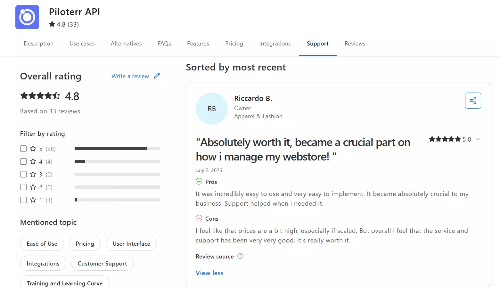Click the 3 star rating distribution bar
The width and height of the screenshot is (500, 287).
pos(117,174)
